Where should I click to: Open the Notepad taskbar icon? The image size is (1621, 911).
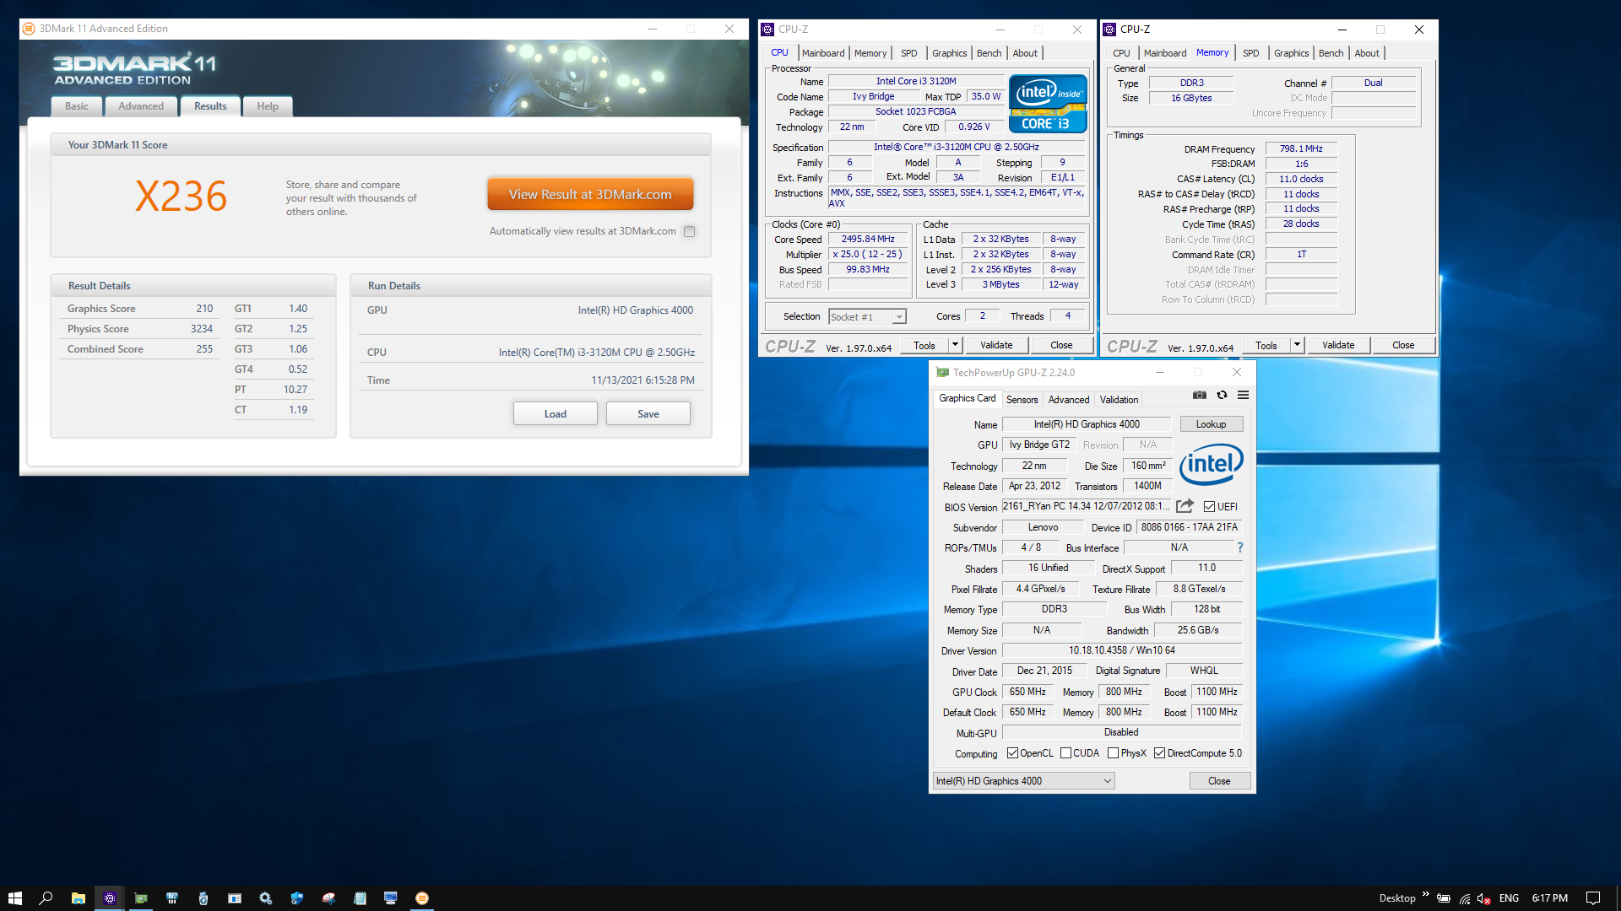click(359, 898)
